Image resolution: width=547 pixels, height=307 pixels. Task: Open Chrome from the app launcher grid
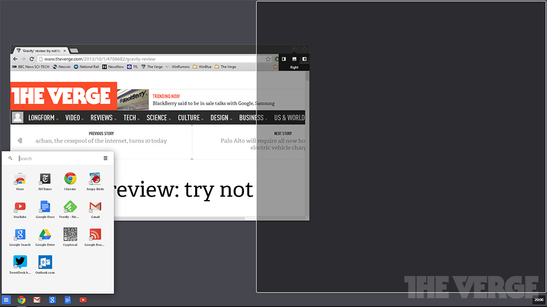tap(70, 181)
